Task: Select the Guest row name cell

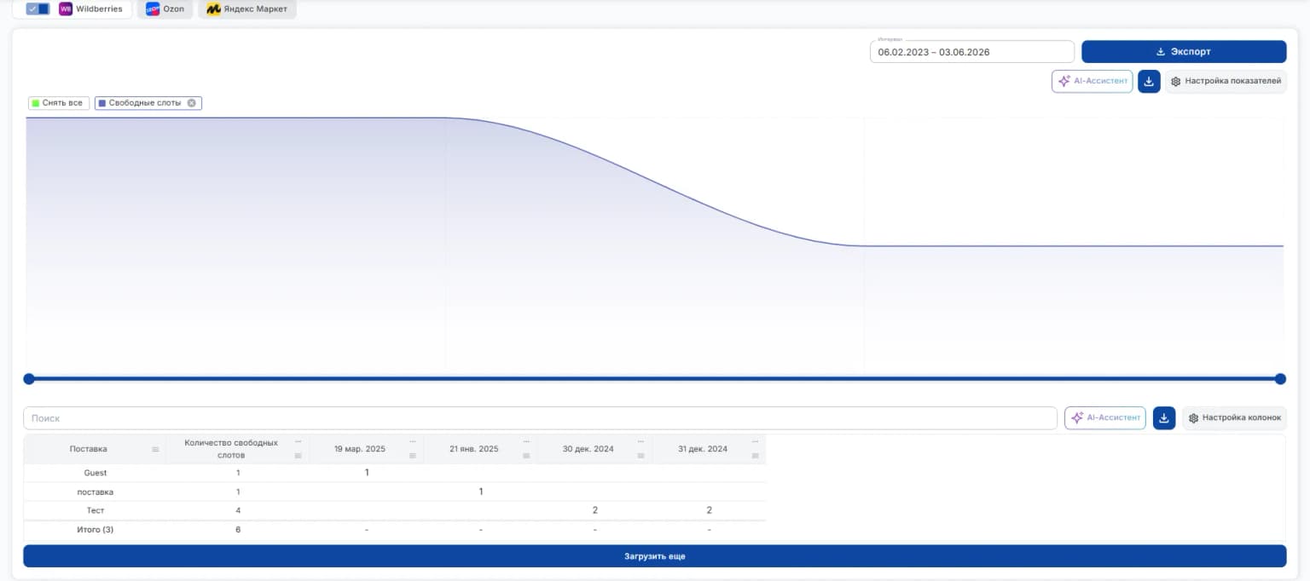Action: click(x=95, y=473)
